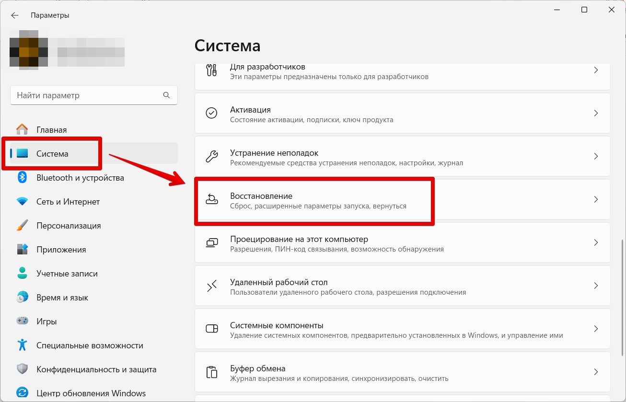The image size is (626, 402).
Task: Click the Приложения apps icon
Action: click(x=22, y=249)
